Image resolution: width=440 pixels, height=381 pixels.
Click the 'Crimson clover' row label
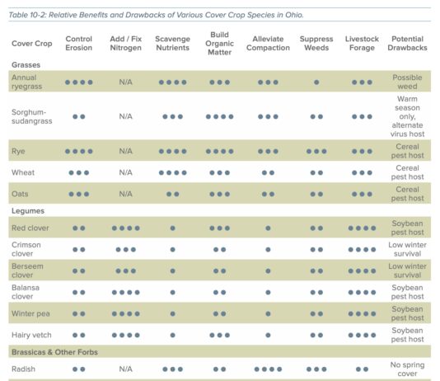point(26,249)
